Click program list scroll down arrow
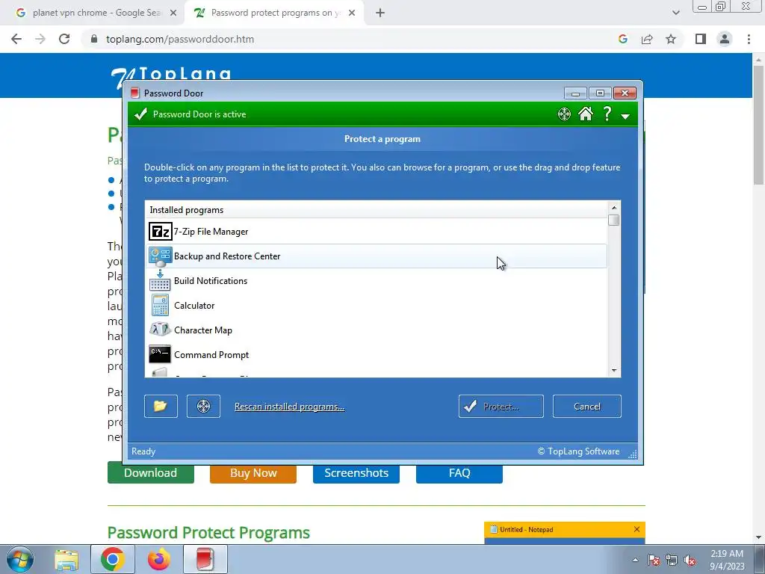The height and width of the screenshot is (574, 765). pos(614,371)
